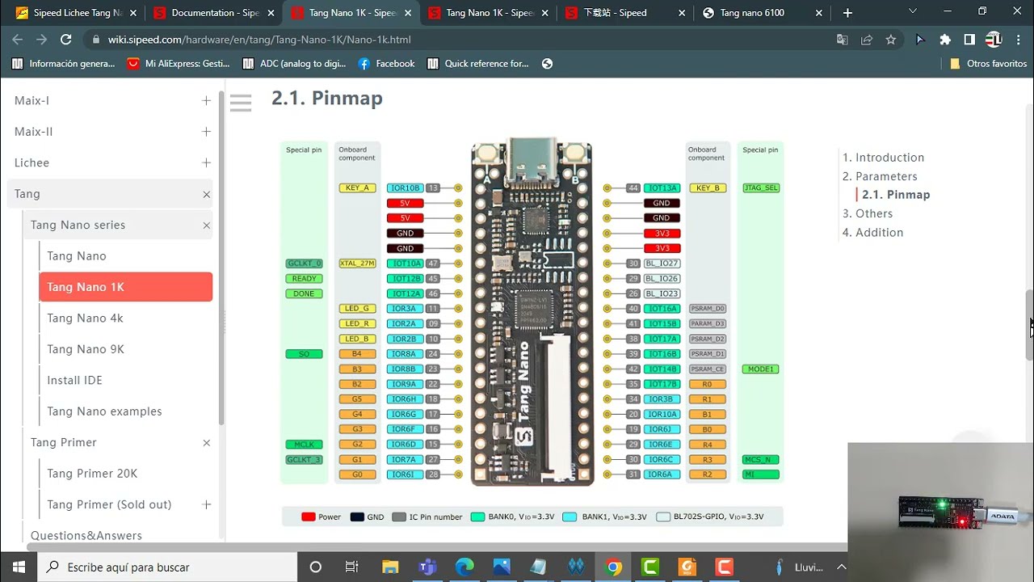Share this page using the share icon
The height and width of the screenshot is (582, 1034).
(x=866, y=40)
